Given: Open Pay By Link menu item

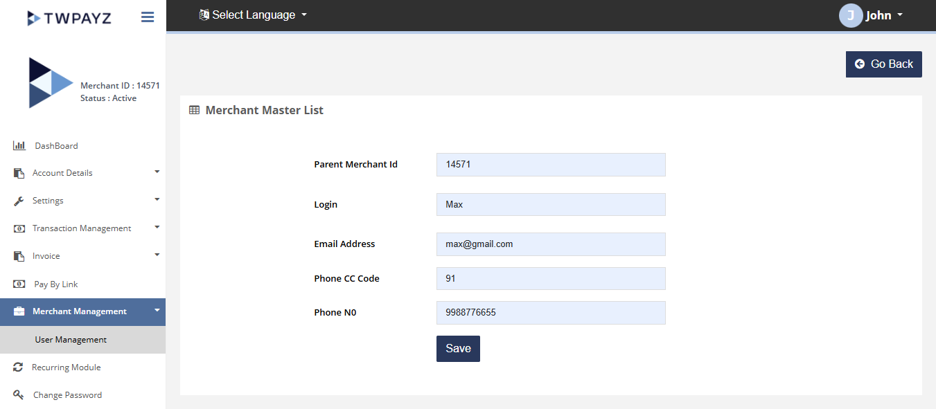Looking at the screenshot, I should click(56, 284).
